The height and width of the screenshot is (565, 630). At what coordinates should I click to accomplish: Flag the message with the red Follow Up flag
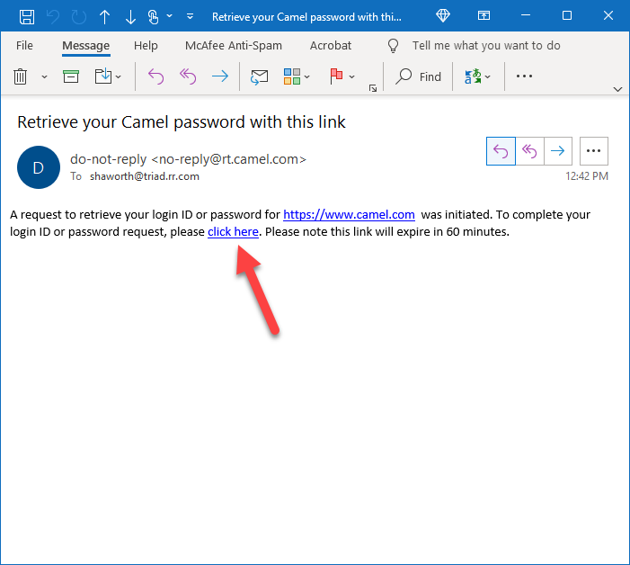tap(336, 76)
